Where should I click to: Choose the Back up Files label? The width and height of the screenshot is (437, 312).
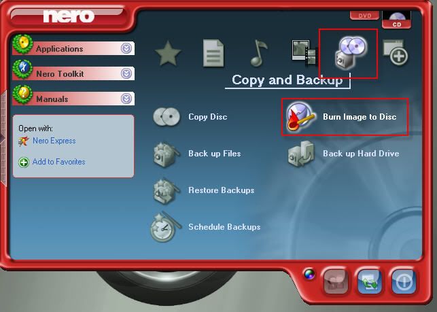click(215, 154)
